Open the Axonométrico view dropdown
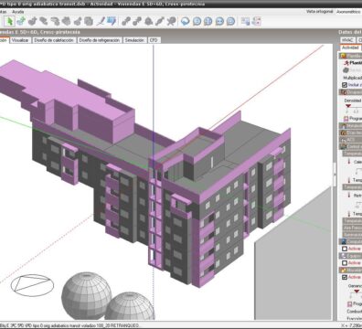Image resolution: width=362 pixels, height=329 pixels. (x=348, y=12)
